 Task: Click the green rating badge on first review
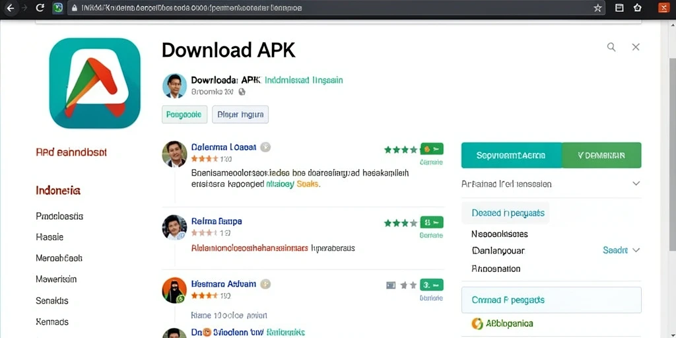coord(432,149)
